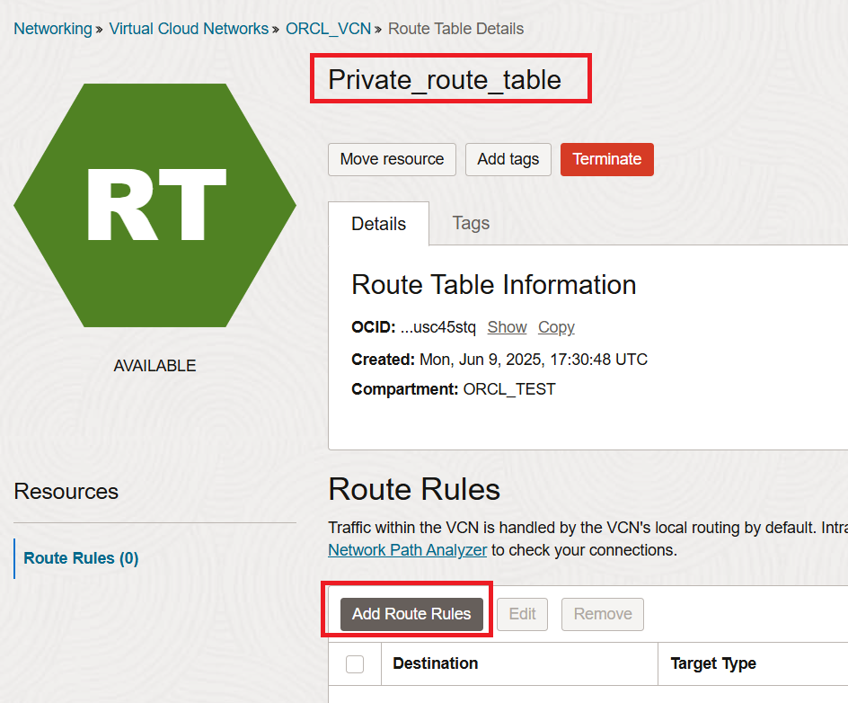Select Route Rules (0) in Resources
The height and width of the screenshot is (703, 848).
(81, 558)
